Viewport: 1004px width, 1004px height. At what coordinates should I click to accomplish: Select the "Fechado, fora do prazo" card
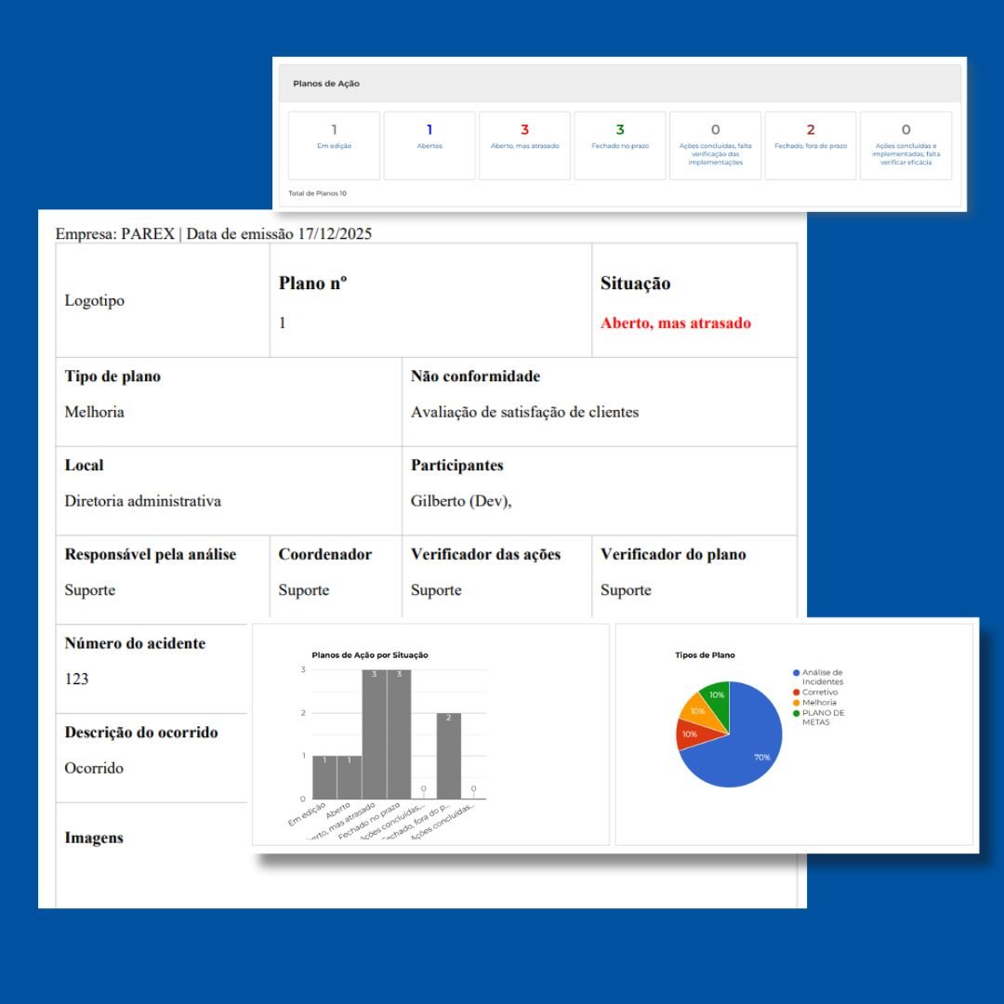811,145
